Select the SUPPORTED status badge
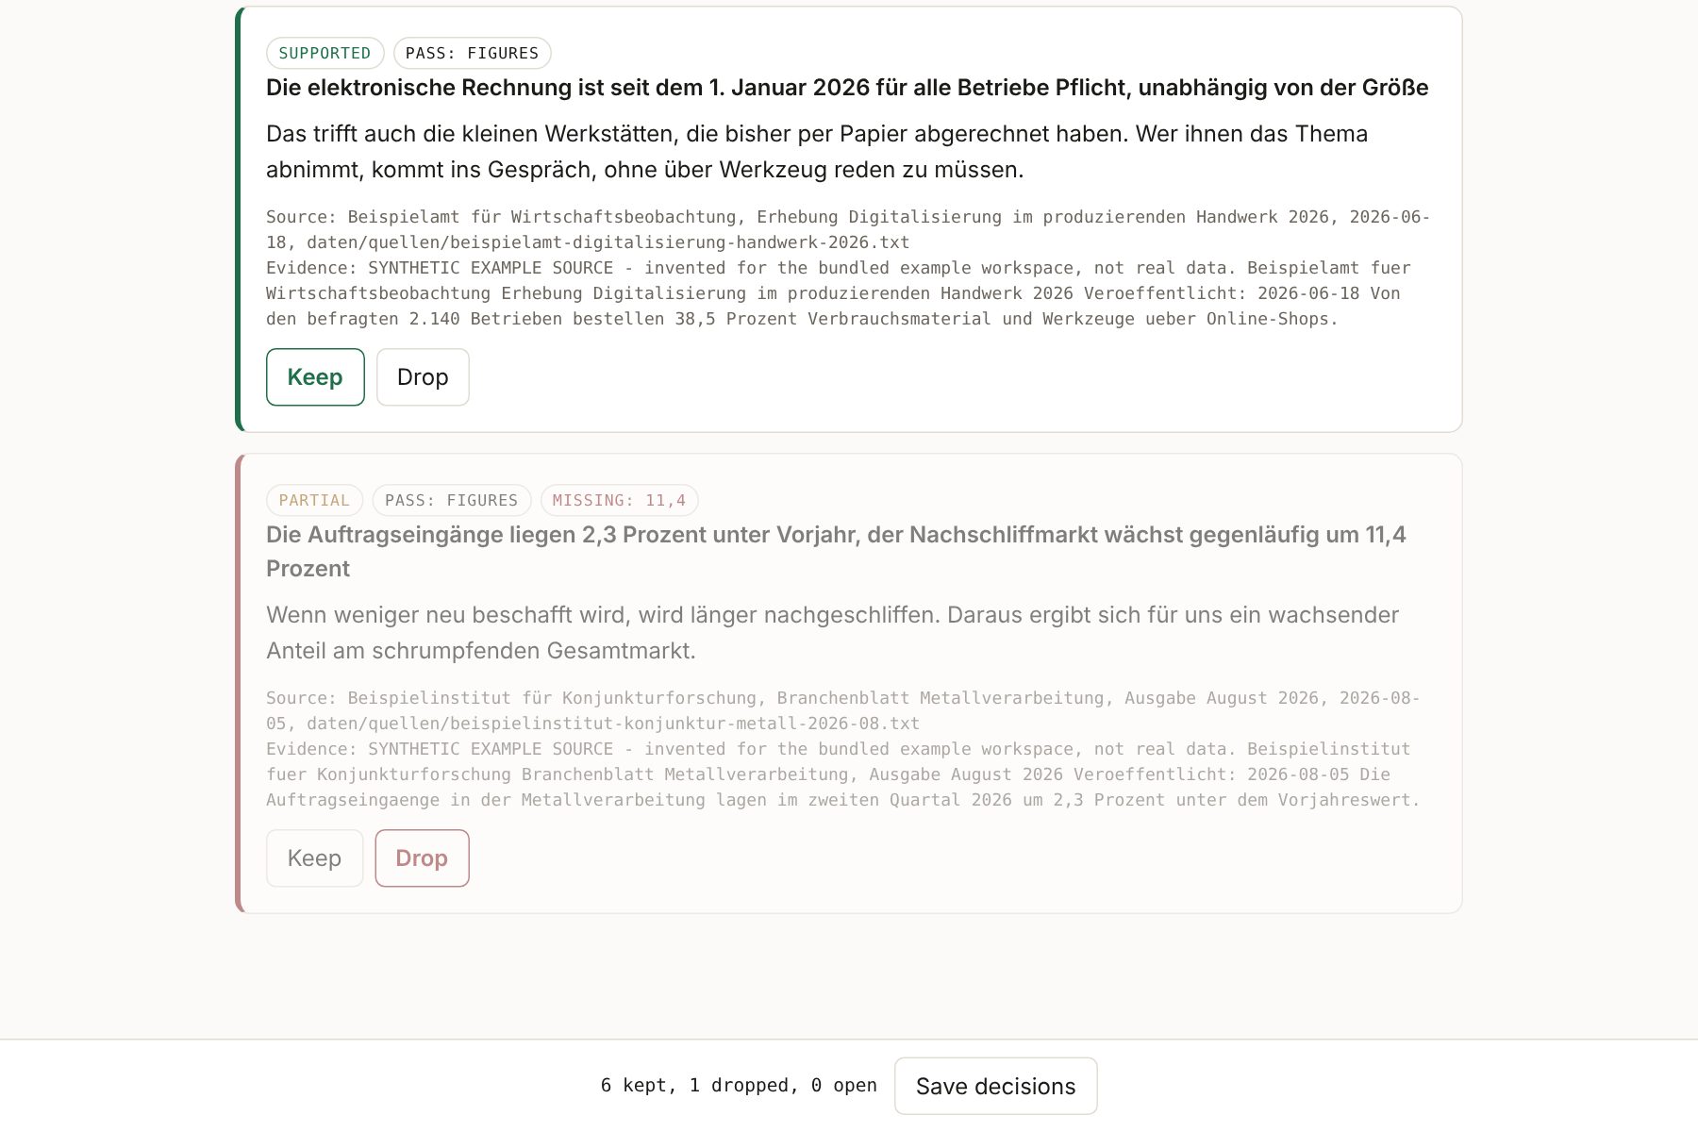Screen dimensions: 1698x1132 coord(325,54)
